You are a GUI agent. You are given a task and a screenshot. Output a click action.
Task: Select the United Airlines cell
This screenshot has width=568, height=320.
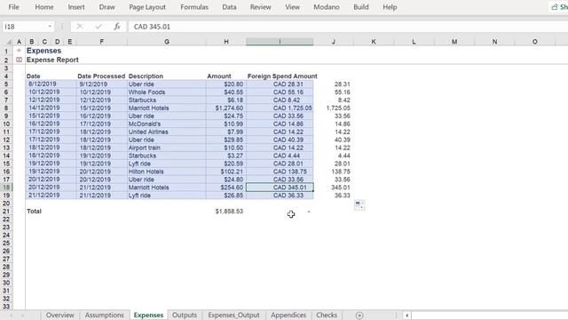pos(167,132)
